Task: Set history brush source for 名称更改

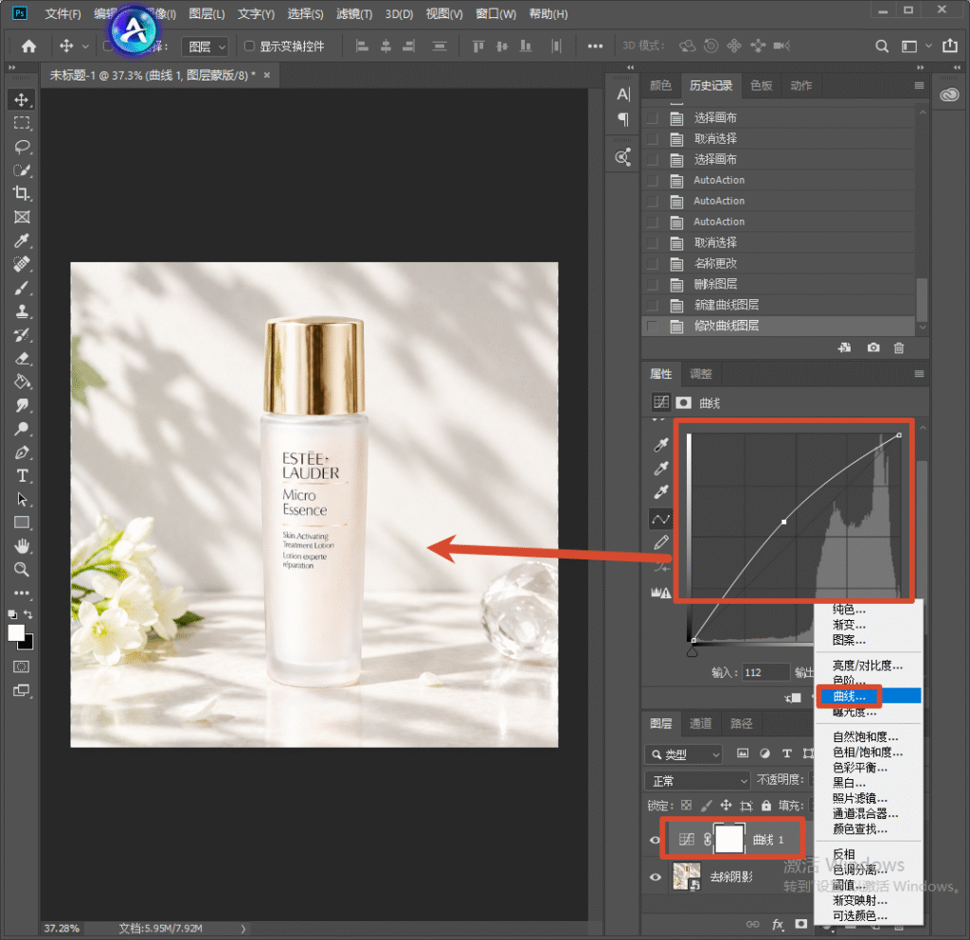Action: tap(652, 263)
